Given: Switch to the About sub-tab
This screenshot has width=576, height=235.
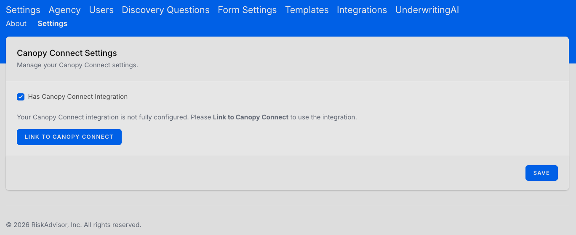Looking at the screenshot, I should point(16,24).
